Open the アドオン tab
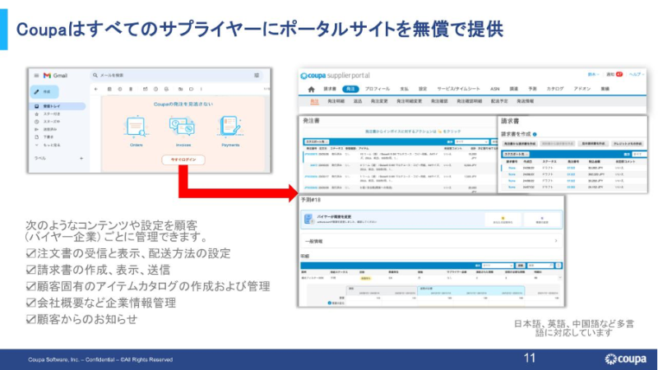 pyautogui.click(x=582, y=89)
